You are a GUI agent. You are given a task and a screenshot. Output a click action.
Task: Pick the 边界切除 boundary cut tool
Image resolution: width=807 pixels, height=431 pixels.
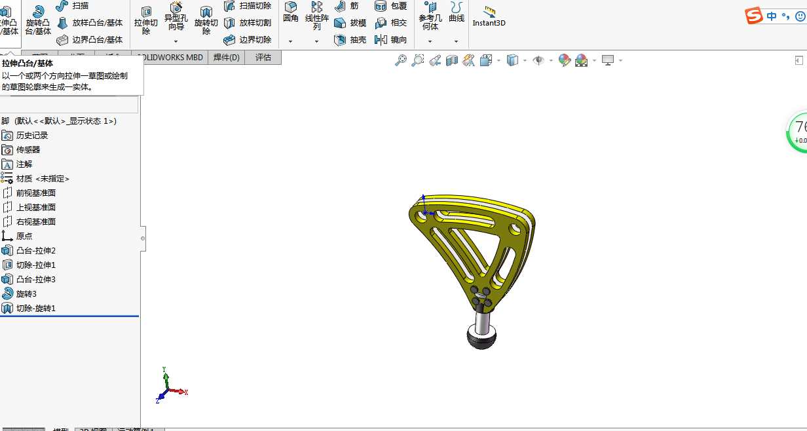248,40
